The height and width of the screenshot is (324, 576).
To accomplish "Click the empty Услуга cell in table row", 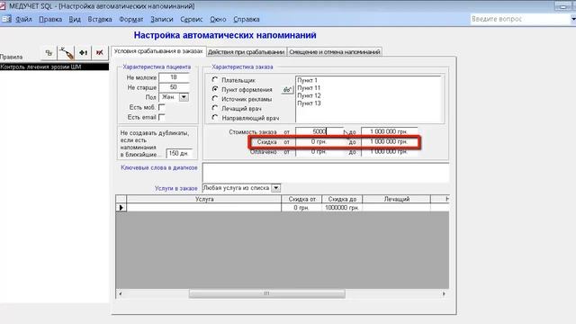I will coord(204,208).
